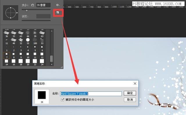Choose the square brush labeled 22
Viewport: 186px width, 115px height.
click(x=35, y=62)
